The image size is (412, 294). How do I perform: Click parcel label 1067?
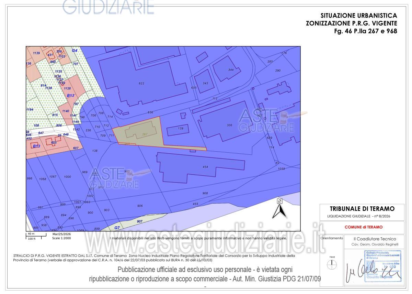pyautogui.click(x=53, y=176)
